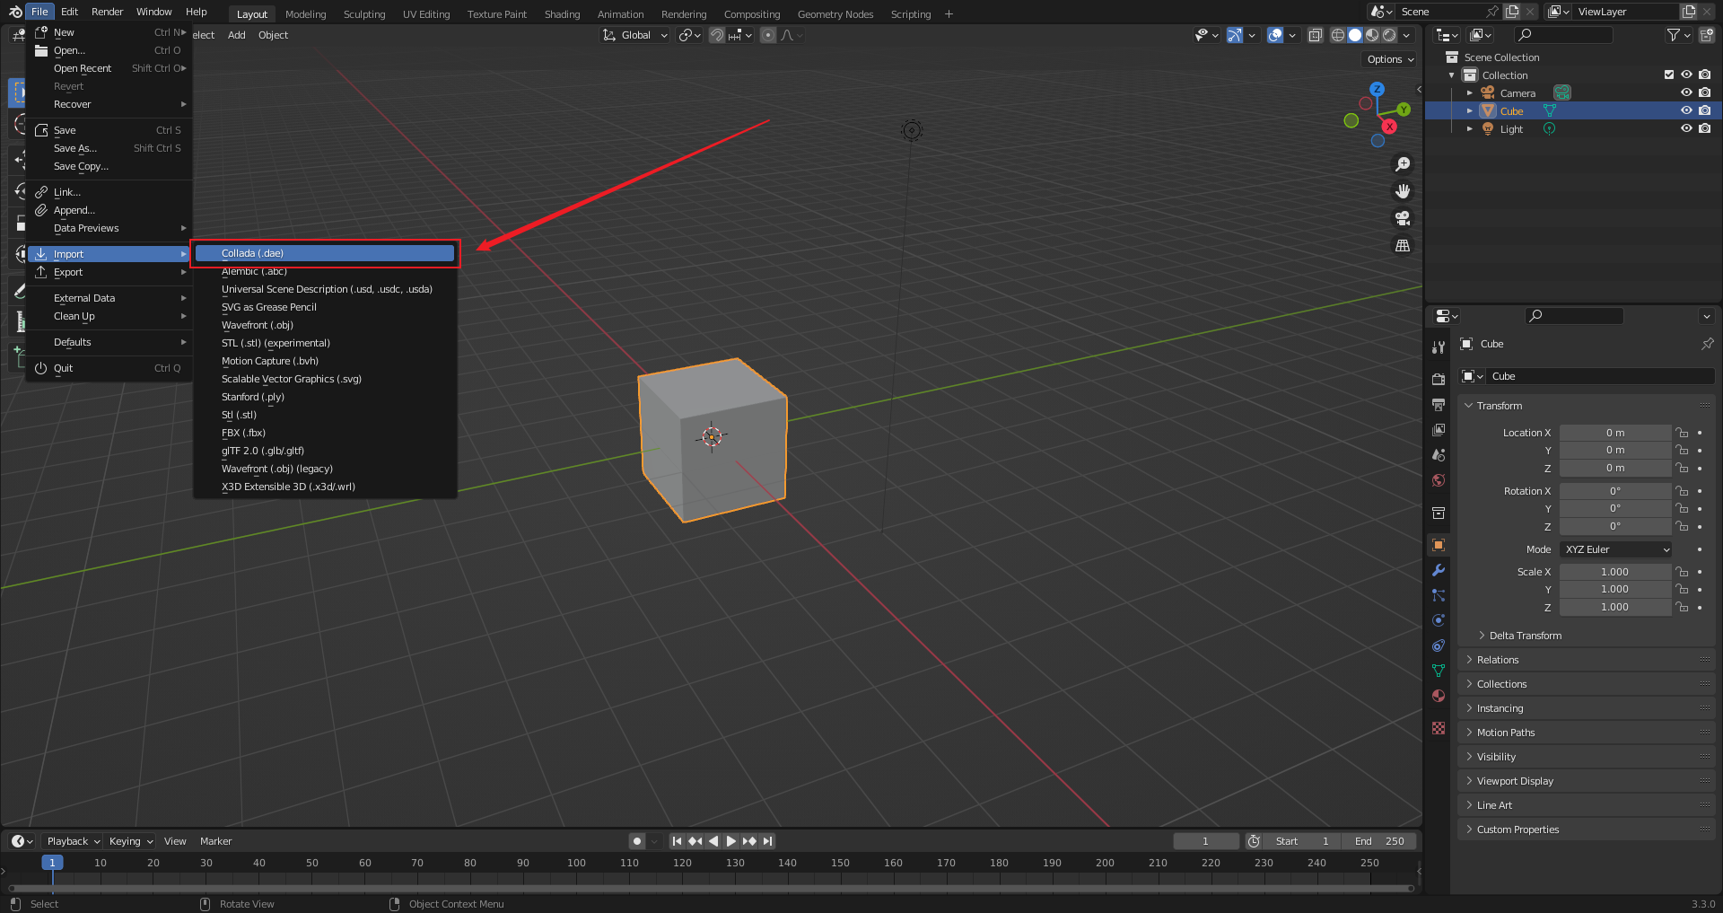Open the Object Data mesh properties tab

click(1439, 671)
